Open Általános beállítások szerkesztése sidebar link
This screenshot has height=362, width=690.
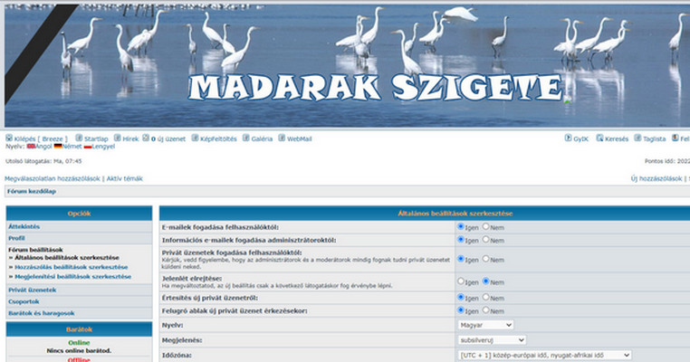point(67,258)
